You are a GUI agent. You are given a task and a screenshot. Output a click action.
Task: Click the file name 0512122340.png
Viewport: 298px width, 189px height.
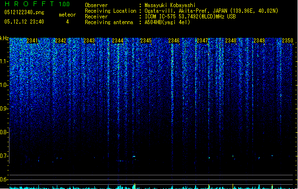click(x=24, y=12)
